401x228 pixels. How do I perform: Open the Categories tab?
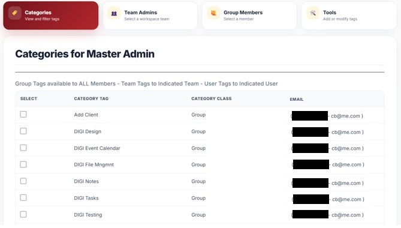click(50, 16)
